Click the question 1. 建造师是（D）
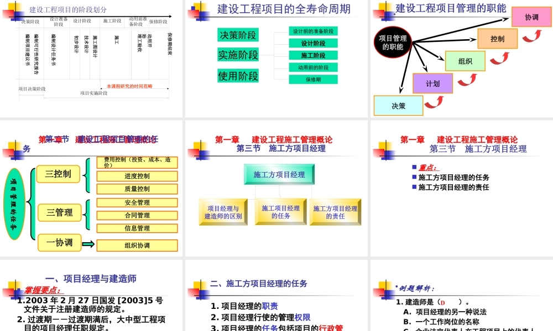 (433, 302)
